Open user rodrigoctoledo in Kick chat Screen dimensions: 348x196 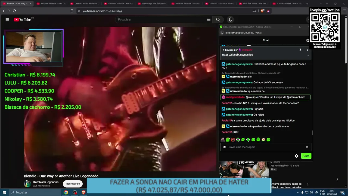(235, 97)
